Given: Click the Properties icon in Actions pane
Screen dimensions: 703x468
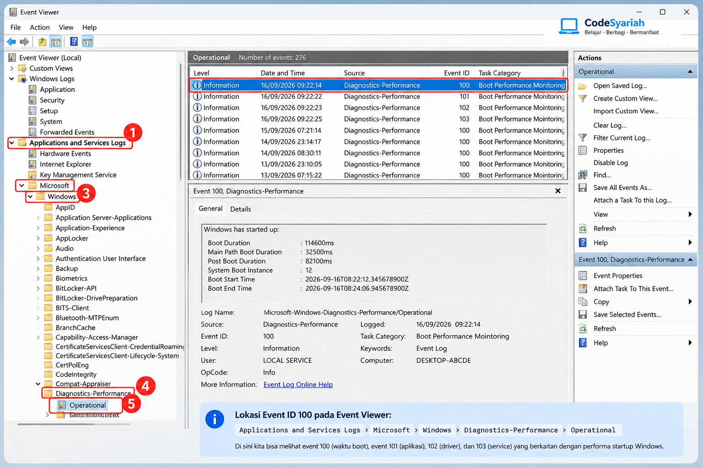Looking at the screenshot, I should [583, 150].
